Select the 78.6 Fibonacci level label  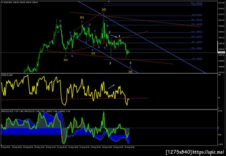[197, 24]
